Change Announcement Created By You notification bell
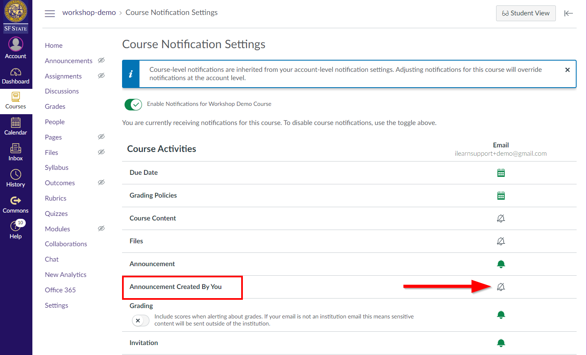587x355 pixels. [501, 287]
